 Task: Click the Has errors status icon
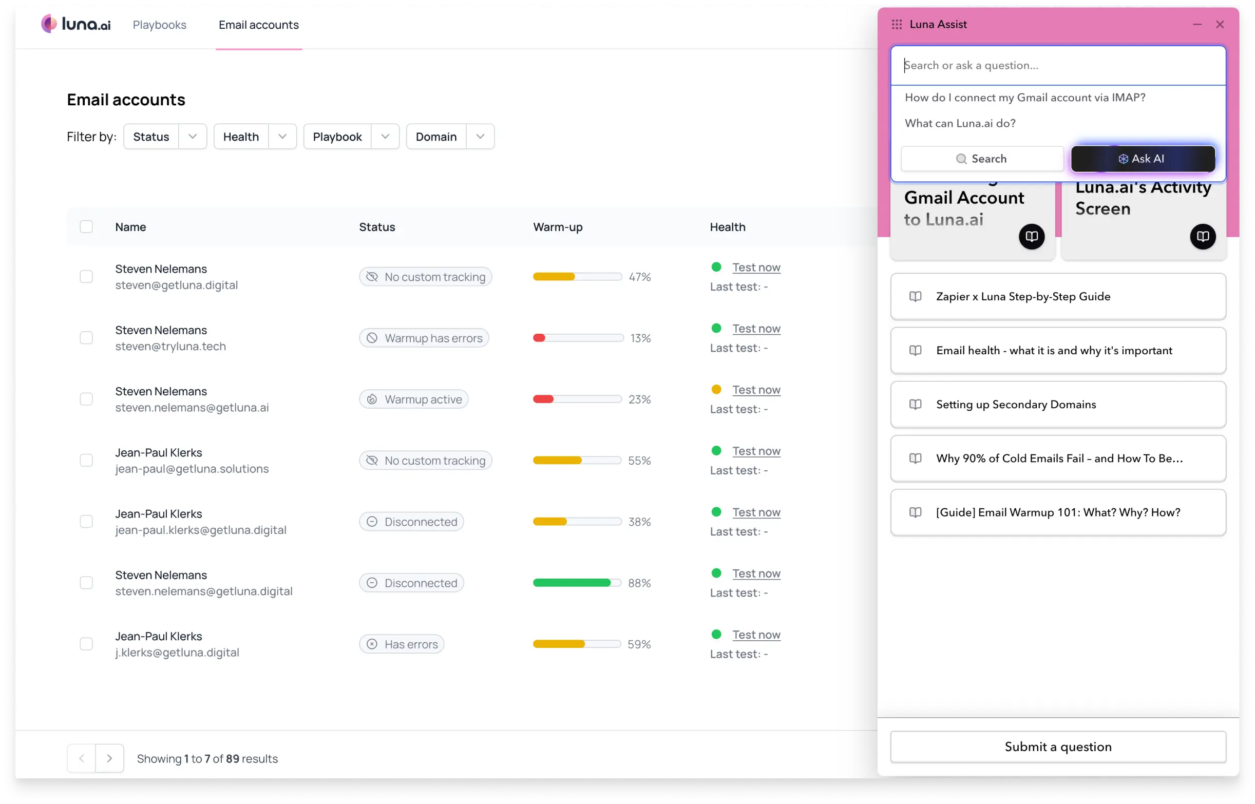click(x=372, y=644)
